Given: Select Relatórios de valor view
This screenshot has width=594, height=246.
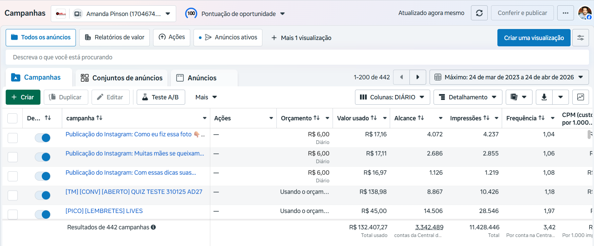Looking at the screenshot, I should click(114, 37).
